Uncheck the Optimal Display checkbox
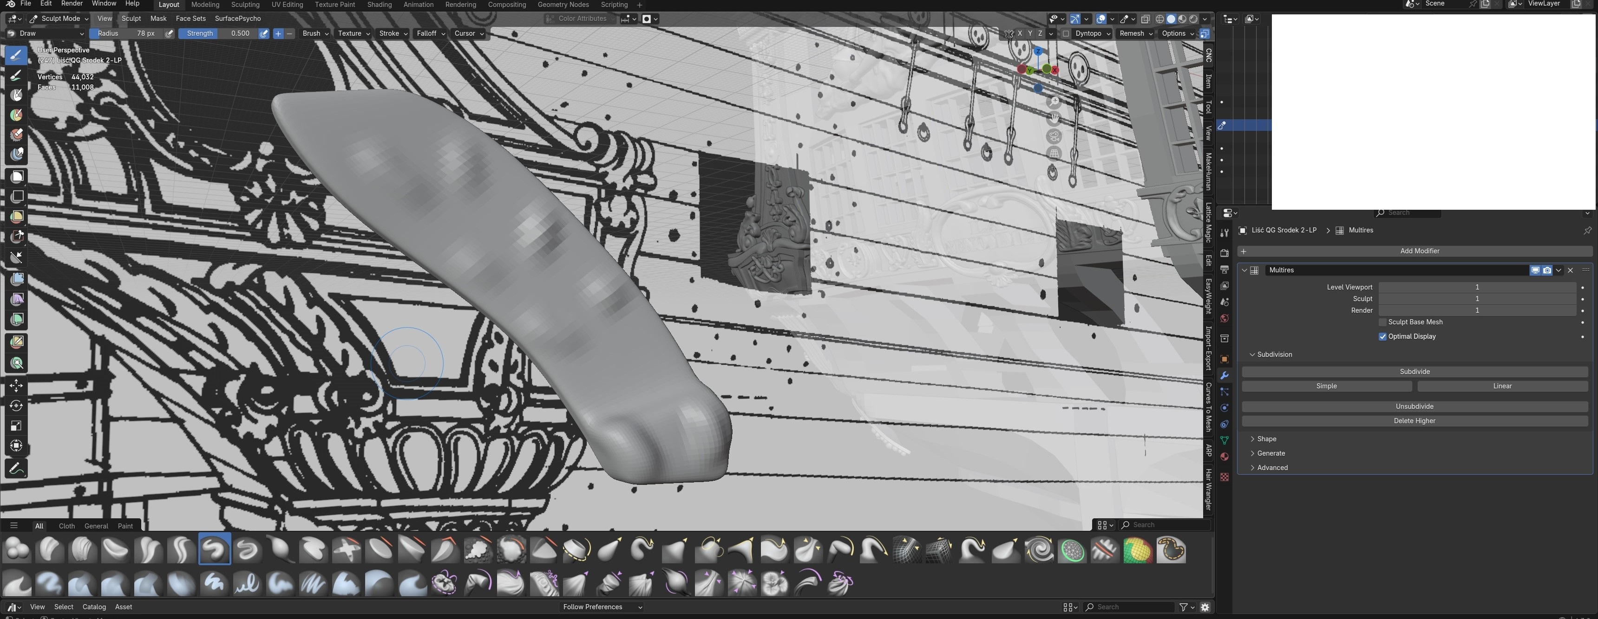The image size is (1598, 619). coord(1382,336)
